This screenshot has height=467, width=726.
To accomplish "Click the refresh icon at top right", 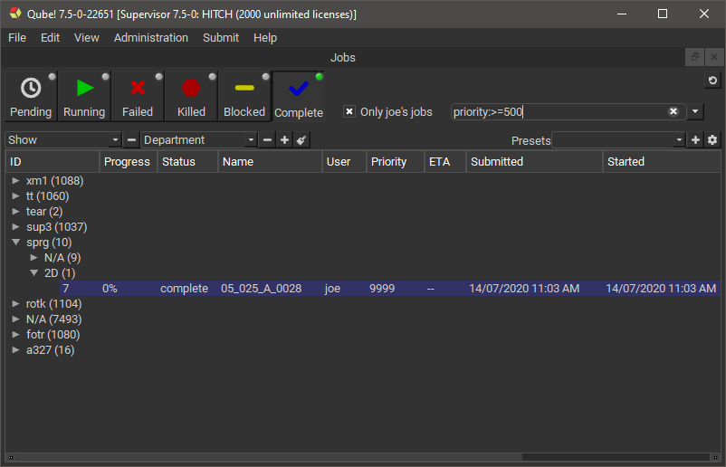I will coord(712,81).
